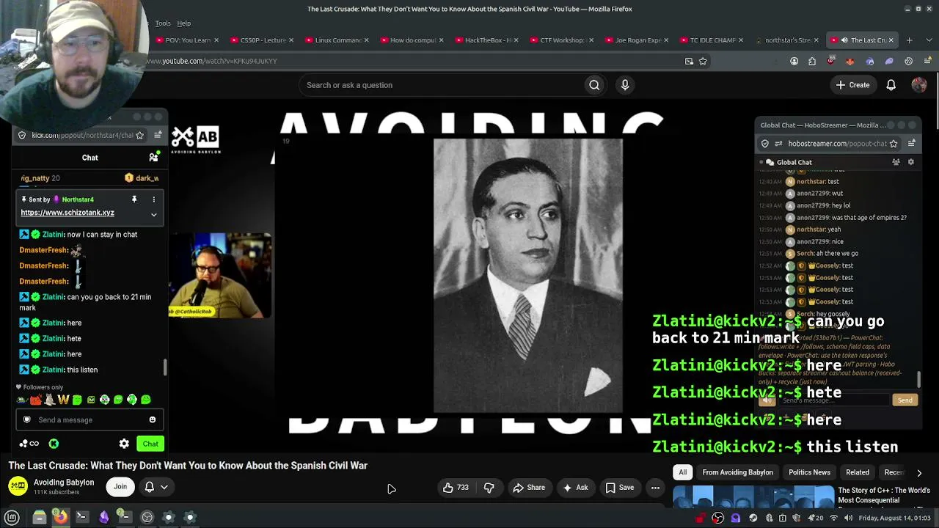Select the 'From Avoiding Babylon' filter chip
This screenshot has height=528, width=939.
(x=737, y=473)
